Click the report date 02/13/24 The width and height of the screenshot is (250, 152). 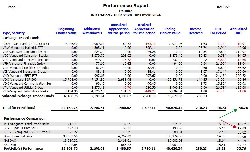[224, 7]
